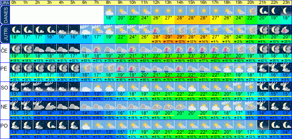Click the ČE day row label

point(4,50)
